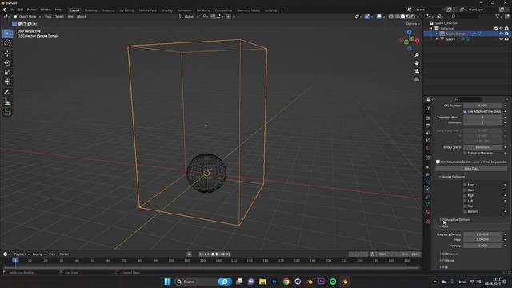Enable Back border collision checkbox
The image size is (512, 288).
coord(465,190)
